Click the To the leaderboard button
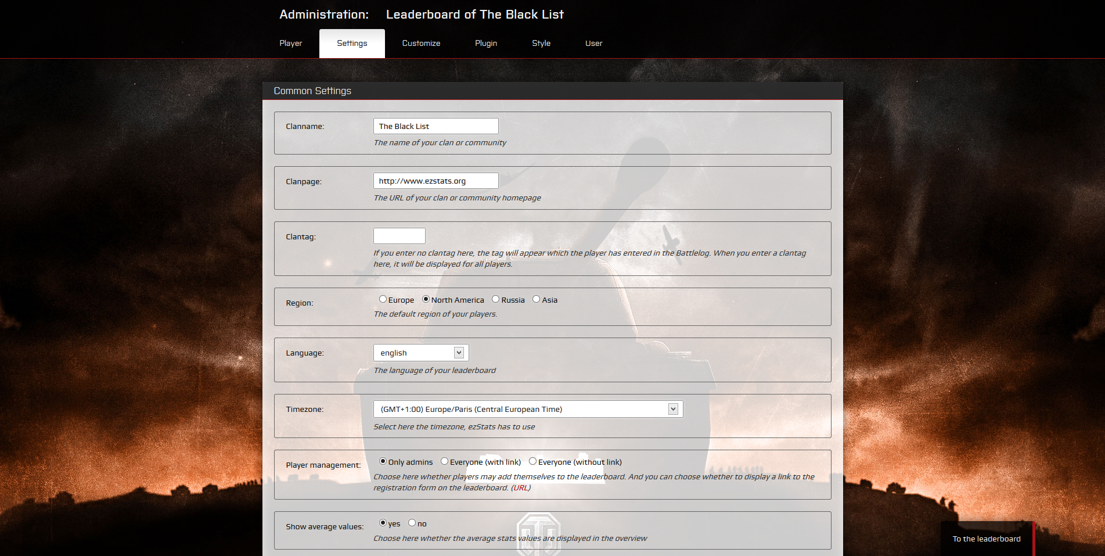1105x556 pixels. click(x=986, y=539)
